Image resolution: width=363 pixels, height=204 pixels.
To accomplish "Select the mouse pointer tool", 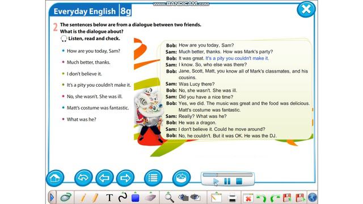I will click(x=66, y=197).
